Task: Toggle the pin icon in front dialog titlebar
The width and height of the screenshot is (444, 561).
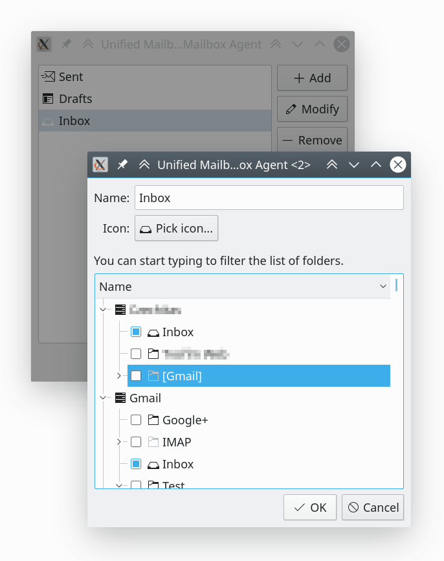Action: [122, 165]
